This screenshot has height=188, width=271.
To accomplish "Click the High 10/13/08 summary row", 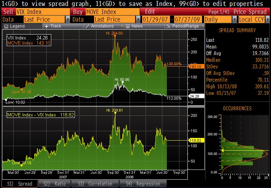I will (237, 87).
